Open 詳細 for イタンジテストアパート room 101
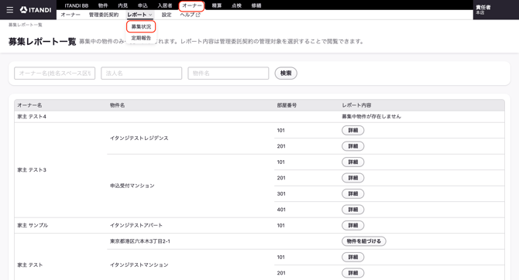The image size is (519, 280). 352,225
